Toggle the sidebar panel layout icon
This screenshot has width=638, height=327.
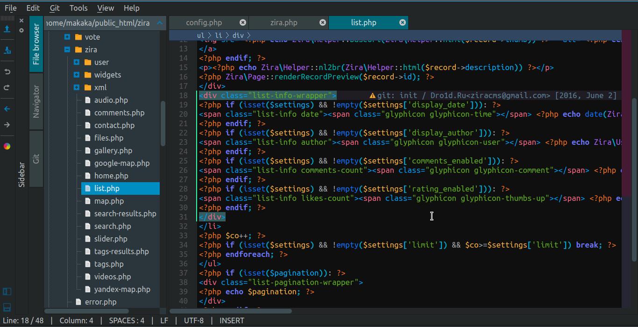point(7,292)
